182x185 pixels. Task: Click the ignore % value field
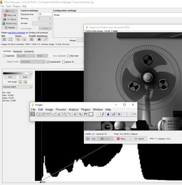click(80, 62)
